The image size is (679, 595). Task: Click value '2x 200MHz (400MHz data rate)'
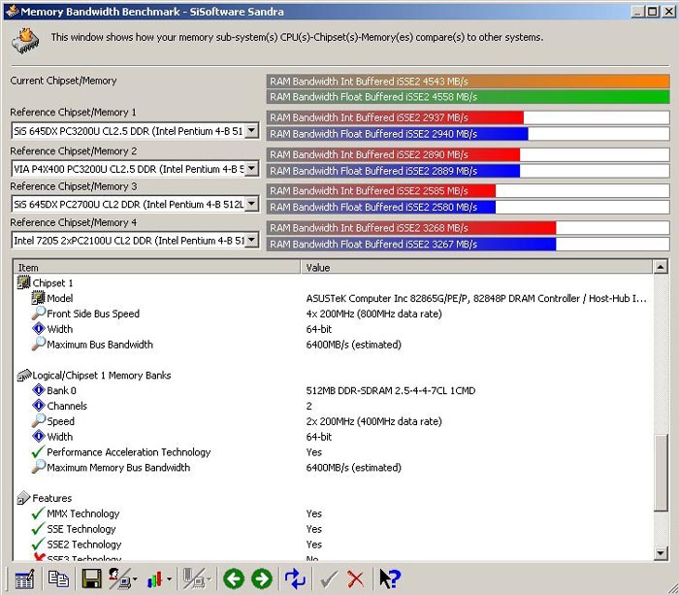pyautogui.click(x=373, y=421)
